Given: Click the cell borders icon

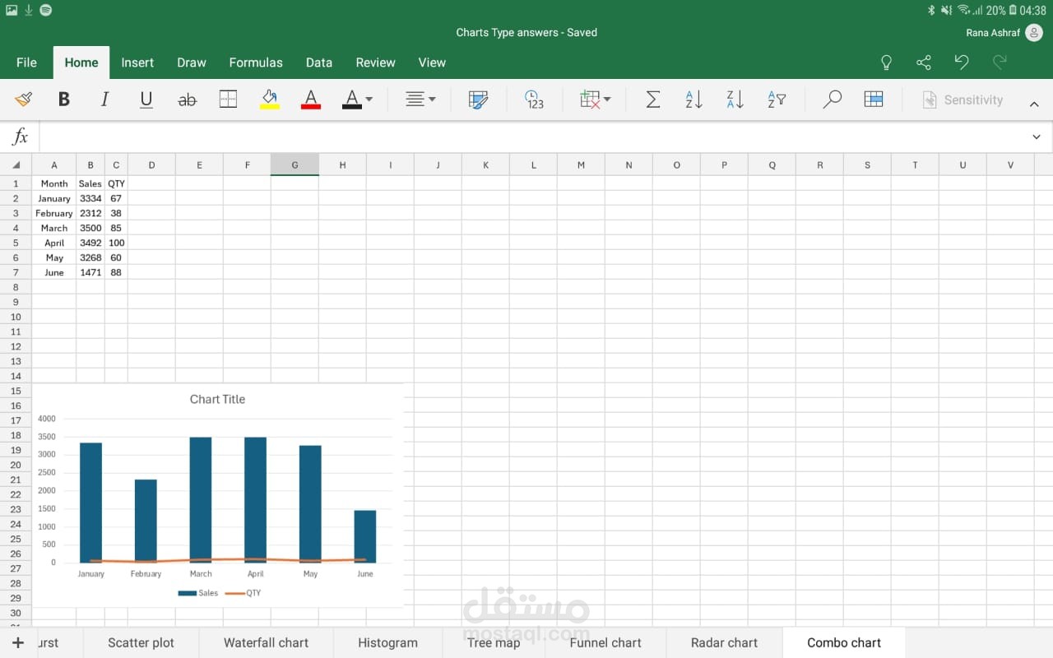Looking at the screenshot, I should 228,100.
